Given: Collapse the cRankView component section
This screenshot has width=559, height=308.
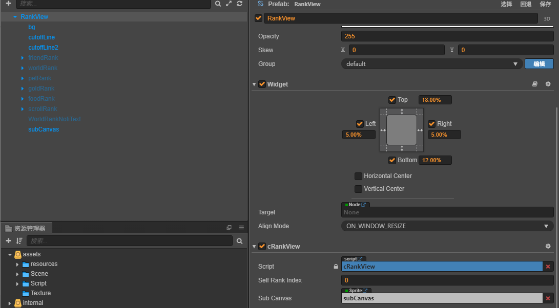Looking at the screenshot, I should click(x=254, y=247).
